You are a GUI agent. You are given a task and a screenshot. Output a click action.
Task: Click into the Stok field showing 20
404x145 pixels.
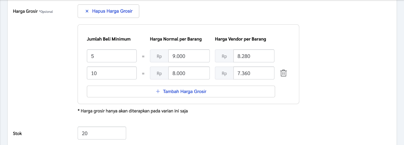pyautogui.click(x=102, y=133)
